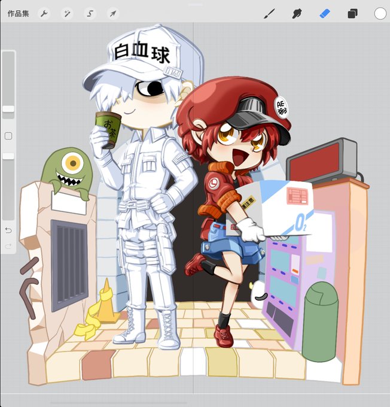This screenshot has height=407, width=390.
Task: Open the Actions wrench menu
Action: (44, 14)
